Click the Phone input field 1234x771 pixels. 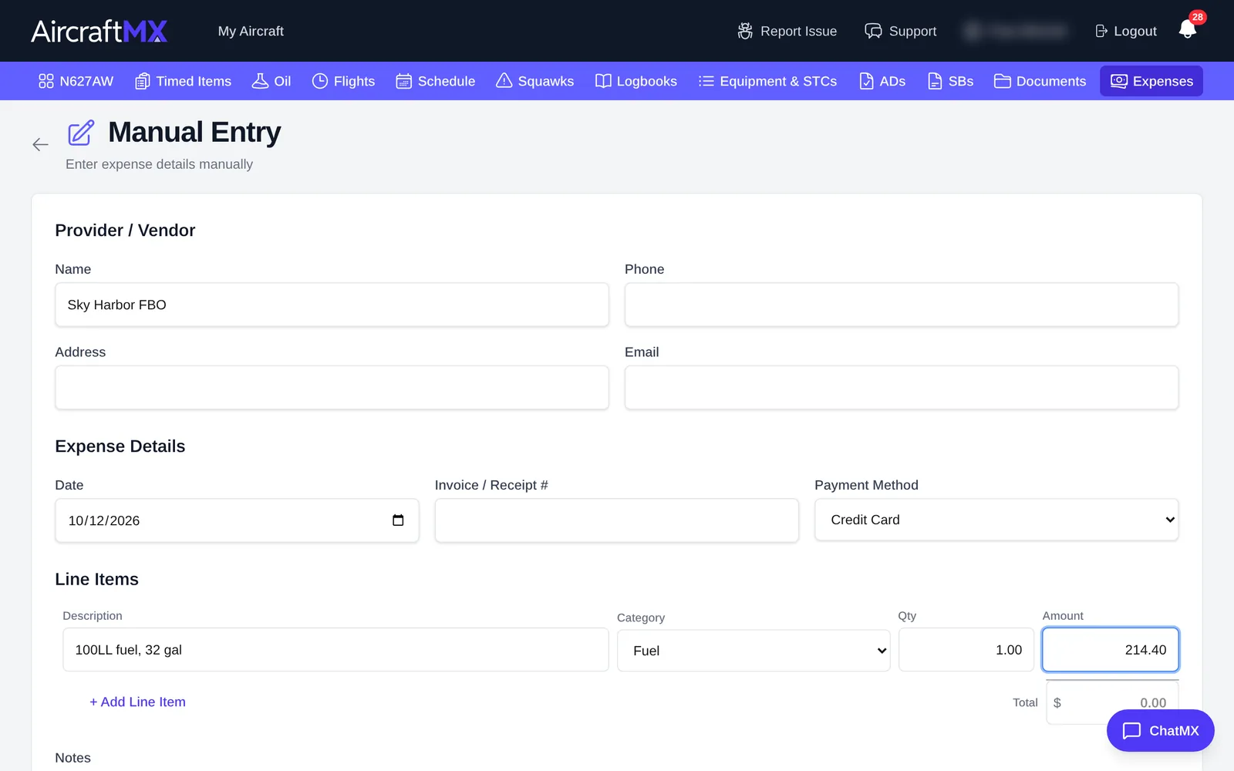902,305
